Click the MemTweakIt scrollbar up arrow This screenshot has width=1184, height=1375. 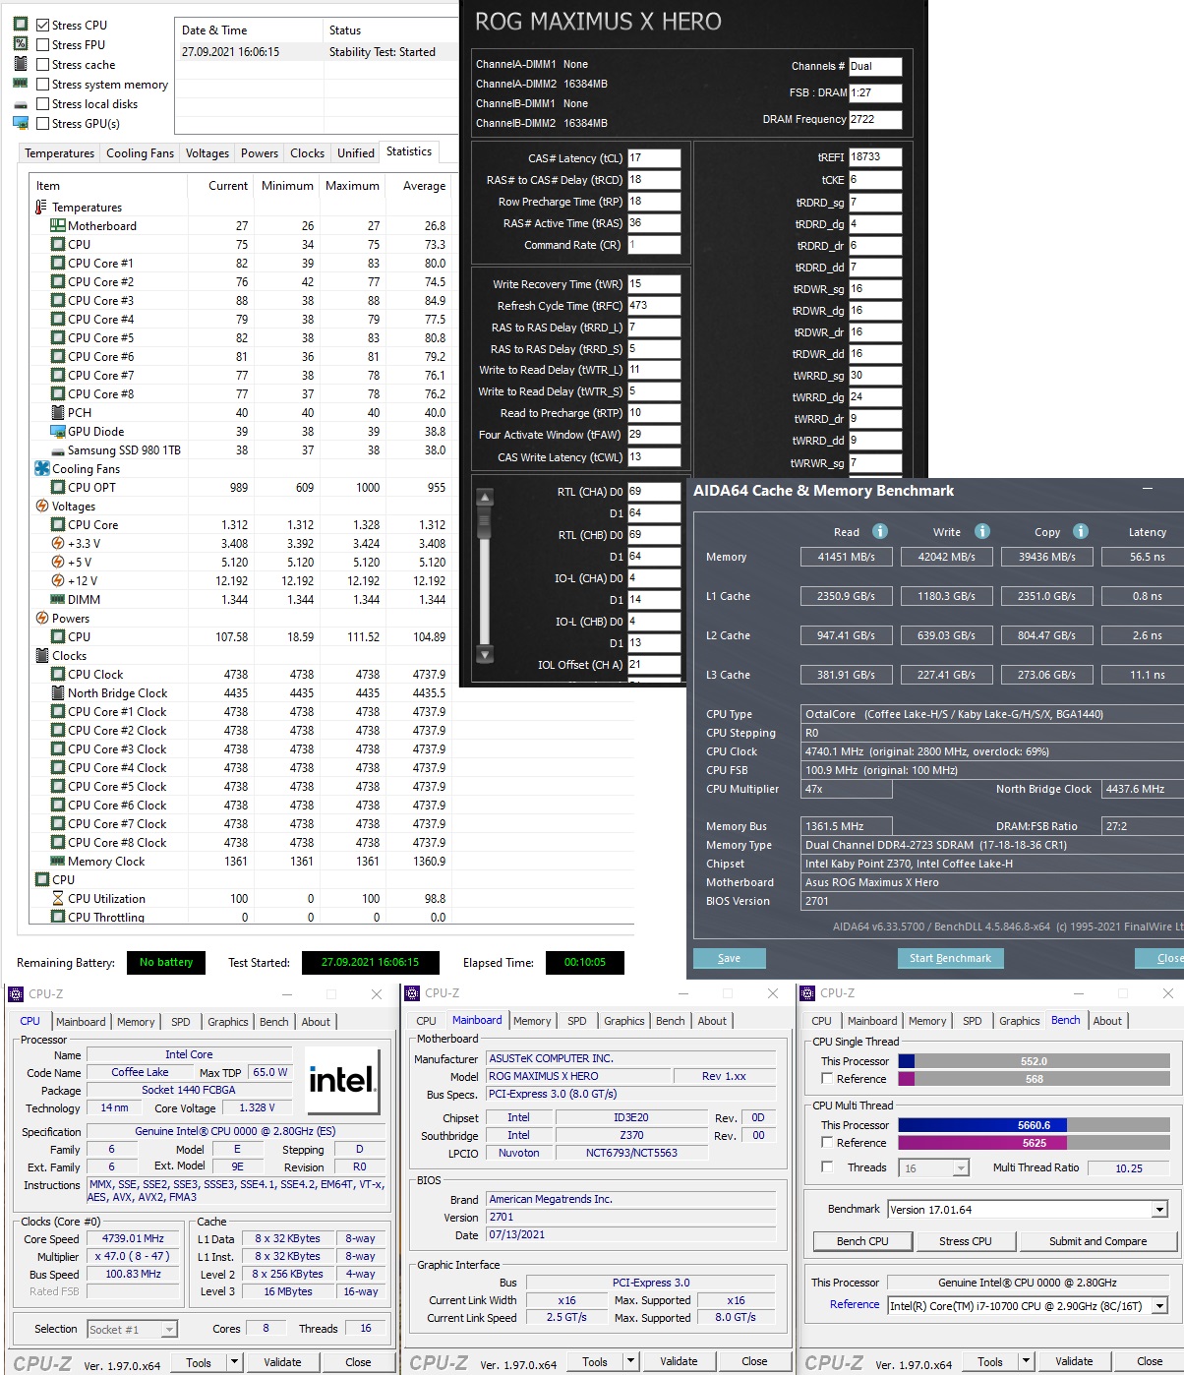484,498
